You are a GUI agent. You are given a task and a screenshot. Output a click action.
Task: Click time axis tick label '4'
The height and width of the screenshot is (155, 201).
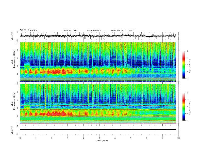[x=83, y=138]
